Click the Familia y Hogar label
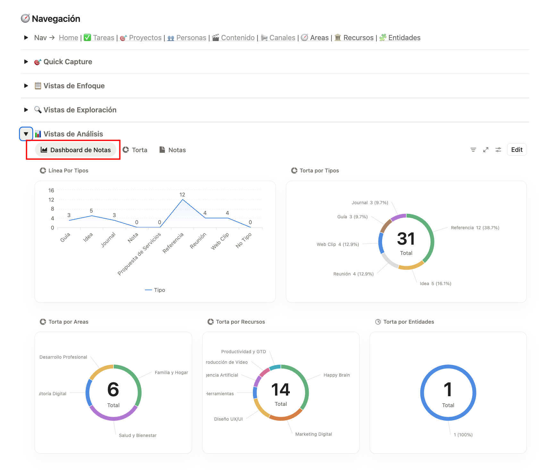 171,372
